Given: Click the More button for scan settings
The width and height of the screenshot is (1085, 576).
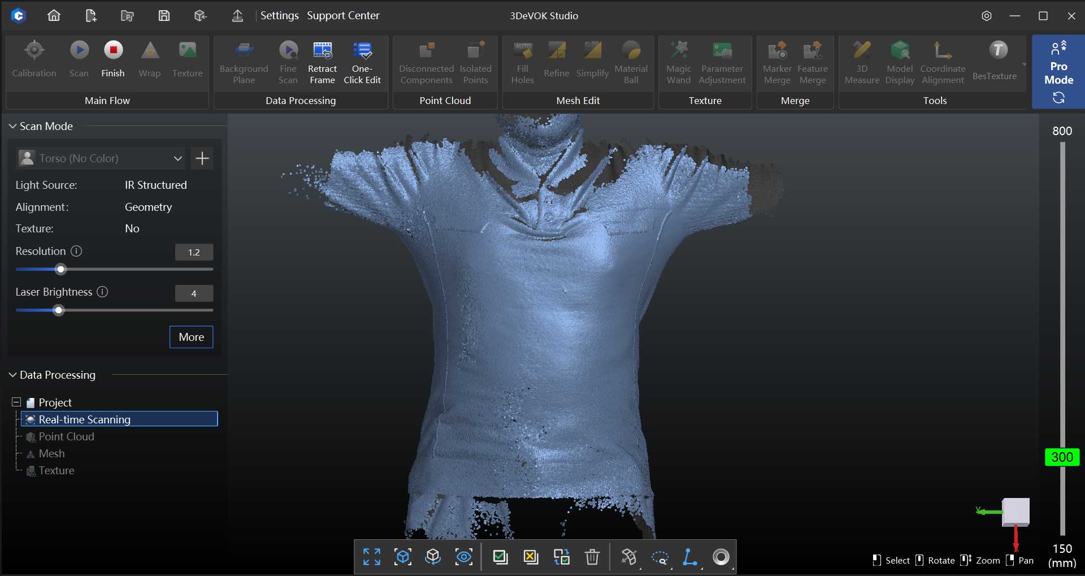Looking at the screenshot, I should point(191,337).
